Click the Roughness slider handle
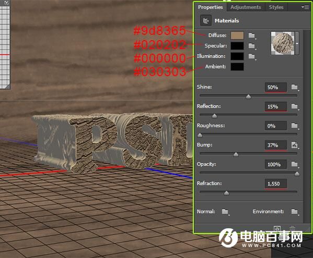Screen dimensions: 313x258 point(200,135)
